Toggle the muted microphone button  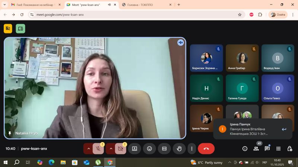click(98, 148)
